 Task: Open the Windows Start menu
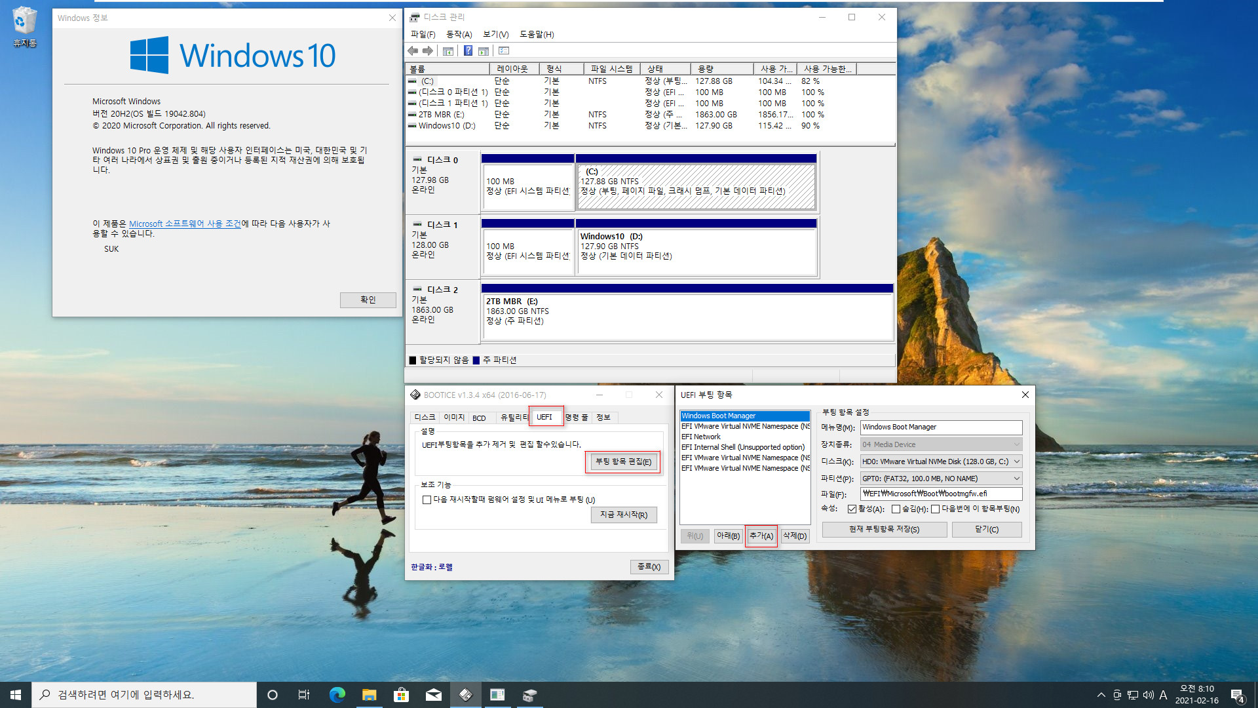[x=16, y=695]
